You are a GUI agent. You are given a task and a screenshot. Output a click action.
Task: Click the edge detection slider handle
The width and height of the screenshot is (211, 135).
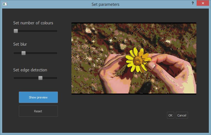(40, 78)
